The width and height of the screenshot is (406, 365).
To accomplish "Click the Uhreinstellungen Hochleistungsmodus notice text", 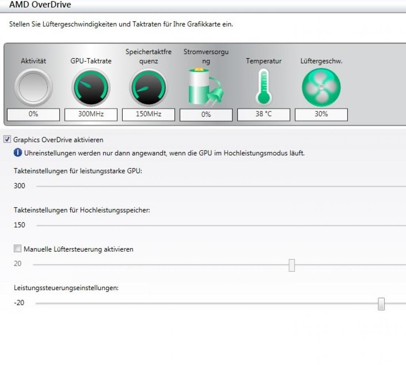I will tap(164, 153).
